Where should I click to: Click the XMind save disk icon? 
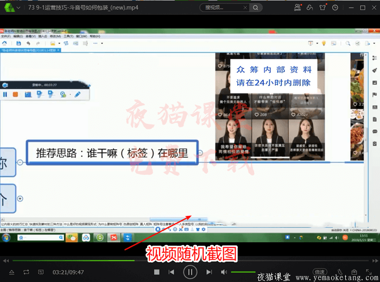[18, 43]
